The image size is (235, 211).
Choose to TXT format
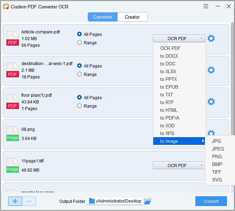179,95
